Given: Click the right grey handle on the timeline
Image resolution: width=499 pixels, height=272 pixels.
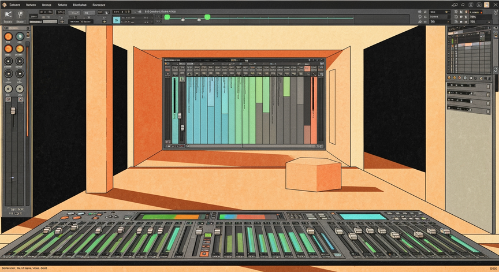Looking at the screenshot, I should point(199,20).
